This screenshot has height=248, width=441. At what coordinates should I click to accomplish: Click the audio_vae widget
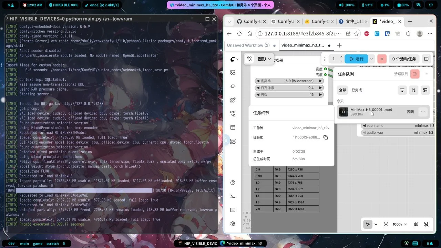[398, 133]
